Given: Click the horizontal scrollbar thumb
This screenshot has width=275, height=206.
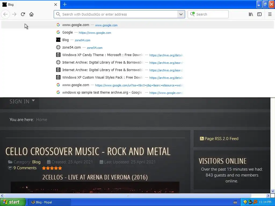Looking at the screenshot, I should pos(128,196).
